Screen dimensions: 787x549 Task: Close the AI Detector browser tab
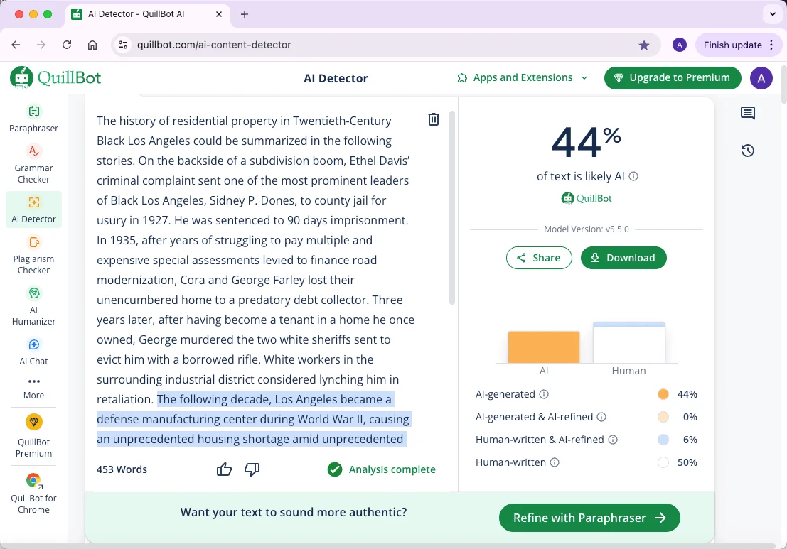[x=219, y=14]
